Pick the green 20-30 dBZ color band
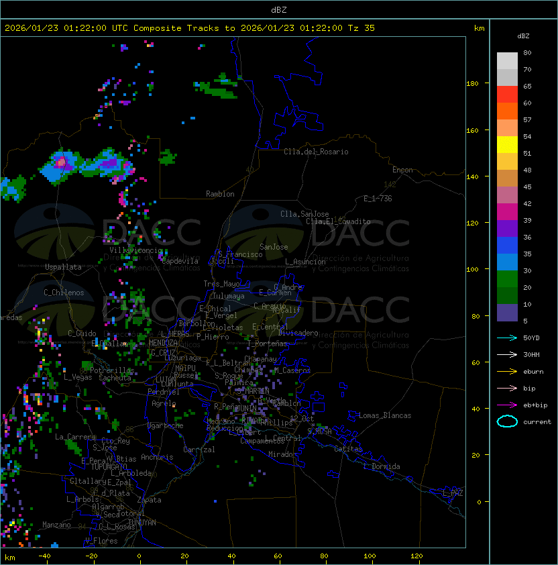The height and width of the screenshot is (565, 558). [507, 279]
